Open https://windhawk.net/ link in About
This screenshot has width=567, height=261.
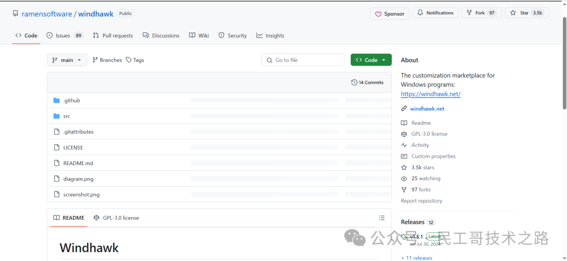430,94
